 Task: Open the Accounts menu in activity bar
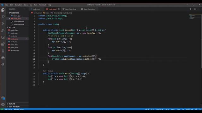pos(3,98)
